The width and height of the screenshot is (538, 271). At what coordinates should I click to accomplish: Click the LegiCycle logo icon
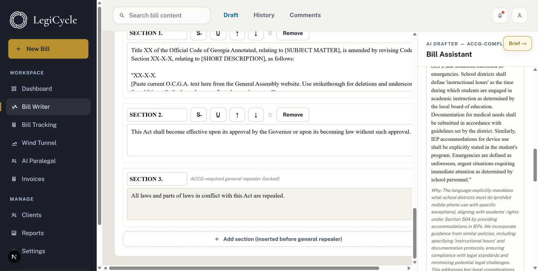(x=18, y=20)
